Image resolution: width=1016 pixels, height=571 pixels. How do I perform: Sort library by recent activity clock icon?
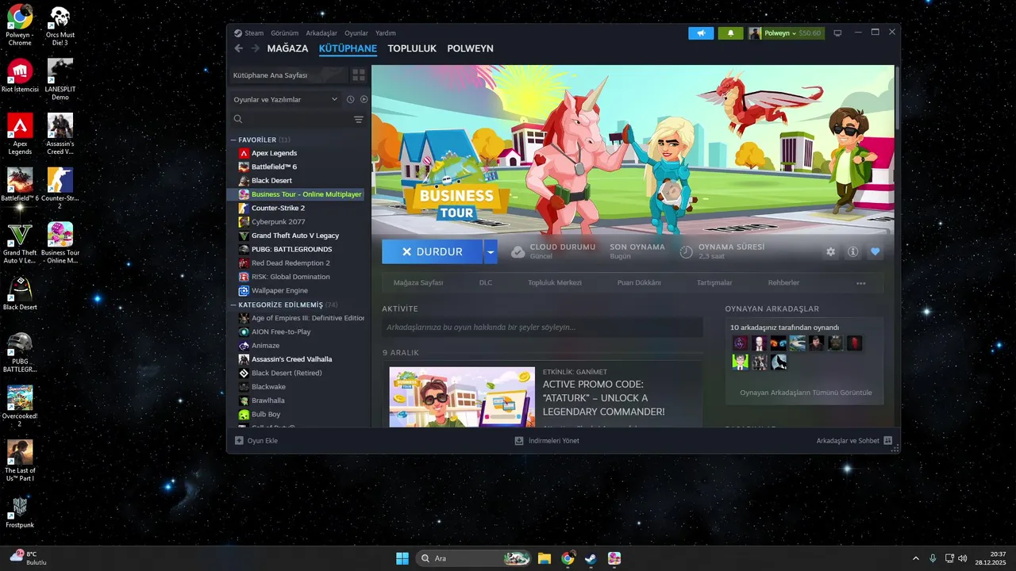(x=350, y=99)
